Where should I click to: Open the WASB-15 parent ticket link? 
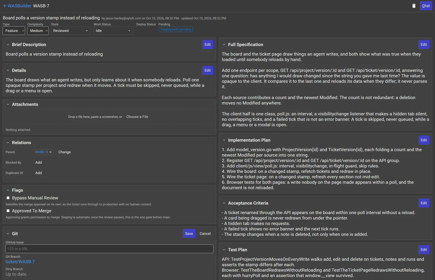point(41,152)
